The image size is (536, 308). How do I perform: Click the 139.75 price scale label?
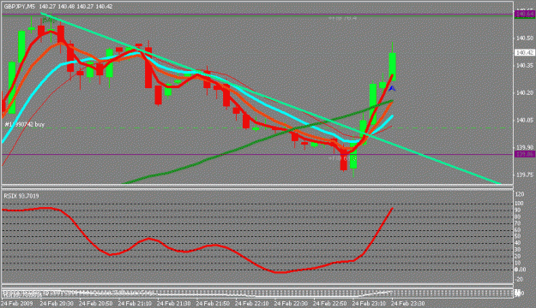(x=525, y=175)
